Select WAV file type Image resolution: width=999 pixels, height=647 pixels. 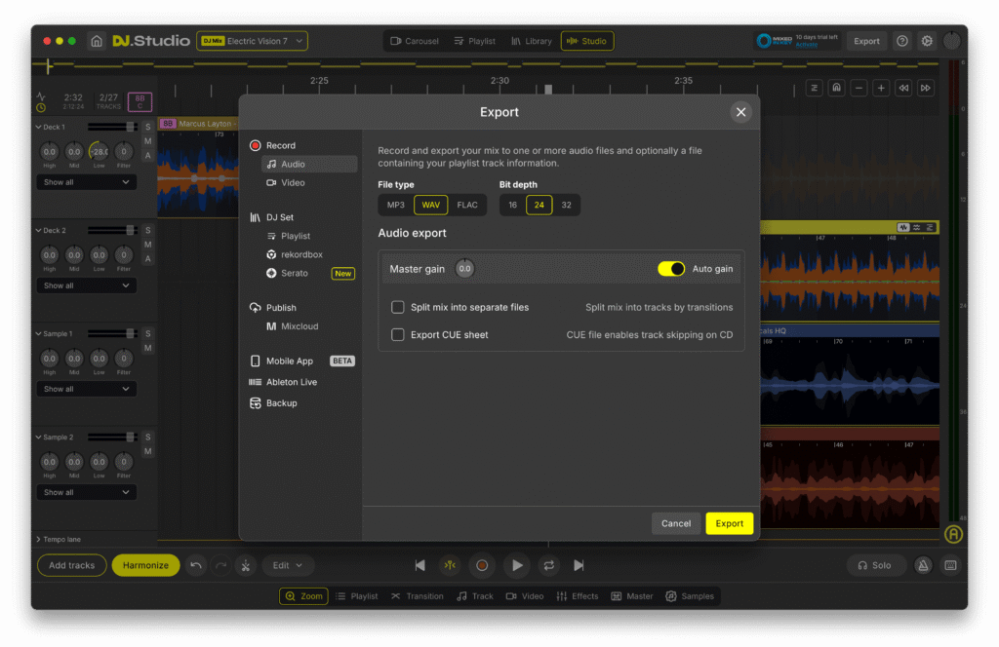pyautogui.click(x=430, y=205)
